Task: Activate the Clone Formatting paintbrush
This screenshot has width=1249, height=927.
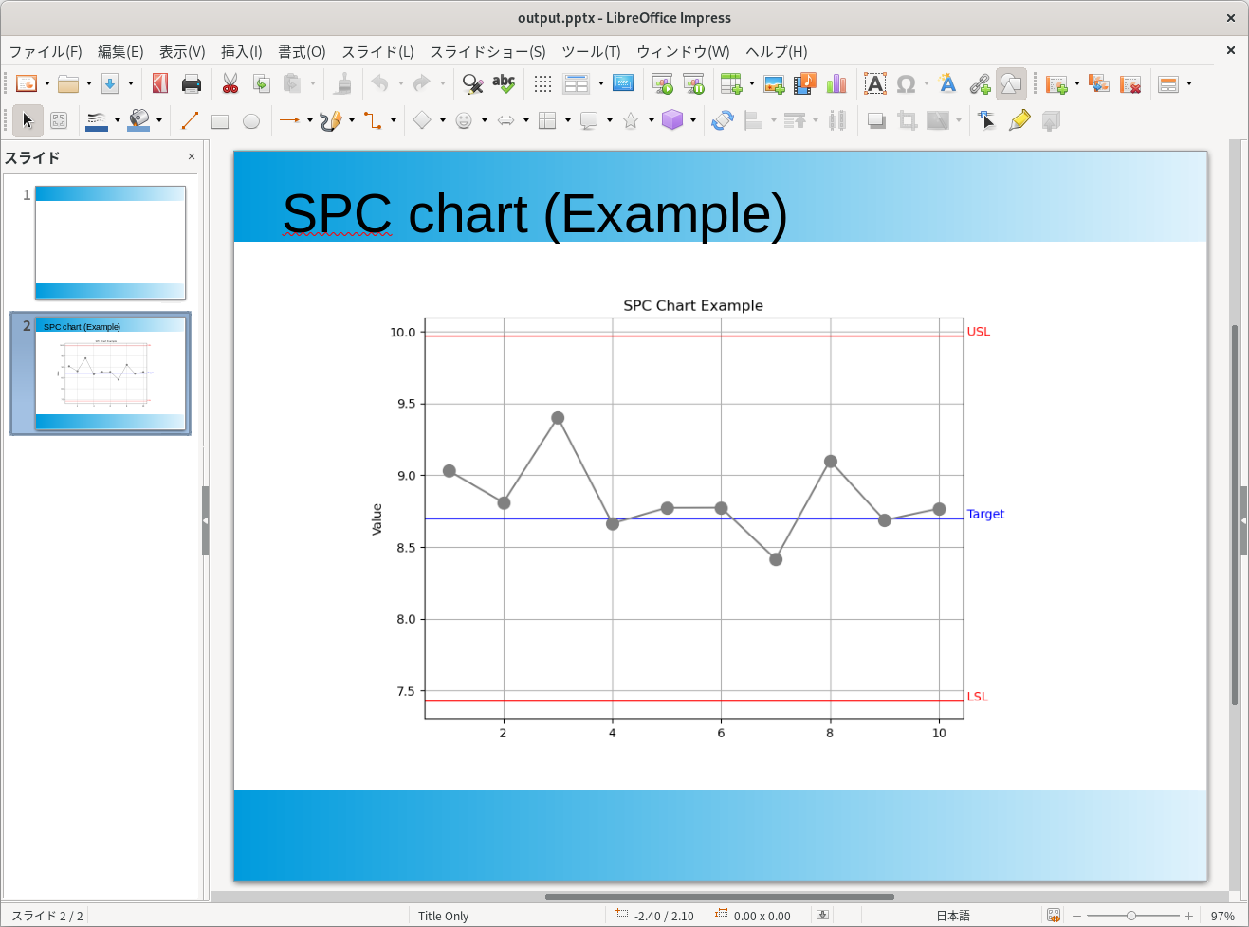Action: (x=342, y=83)
